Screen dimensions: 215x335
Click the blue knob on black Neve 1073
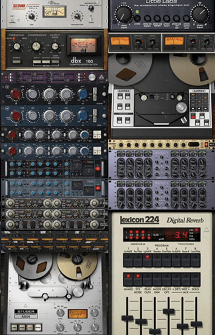(x=82, y=94)
